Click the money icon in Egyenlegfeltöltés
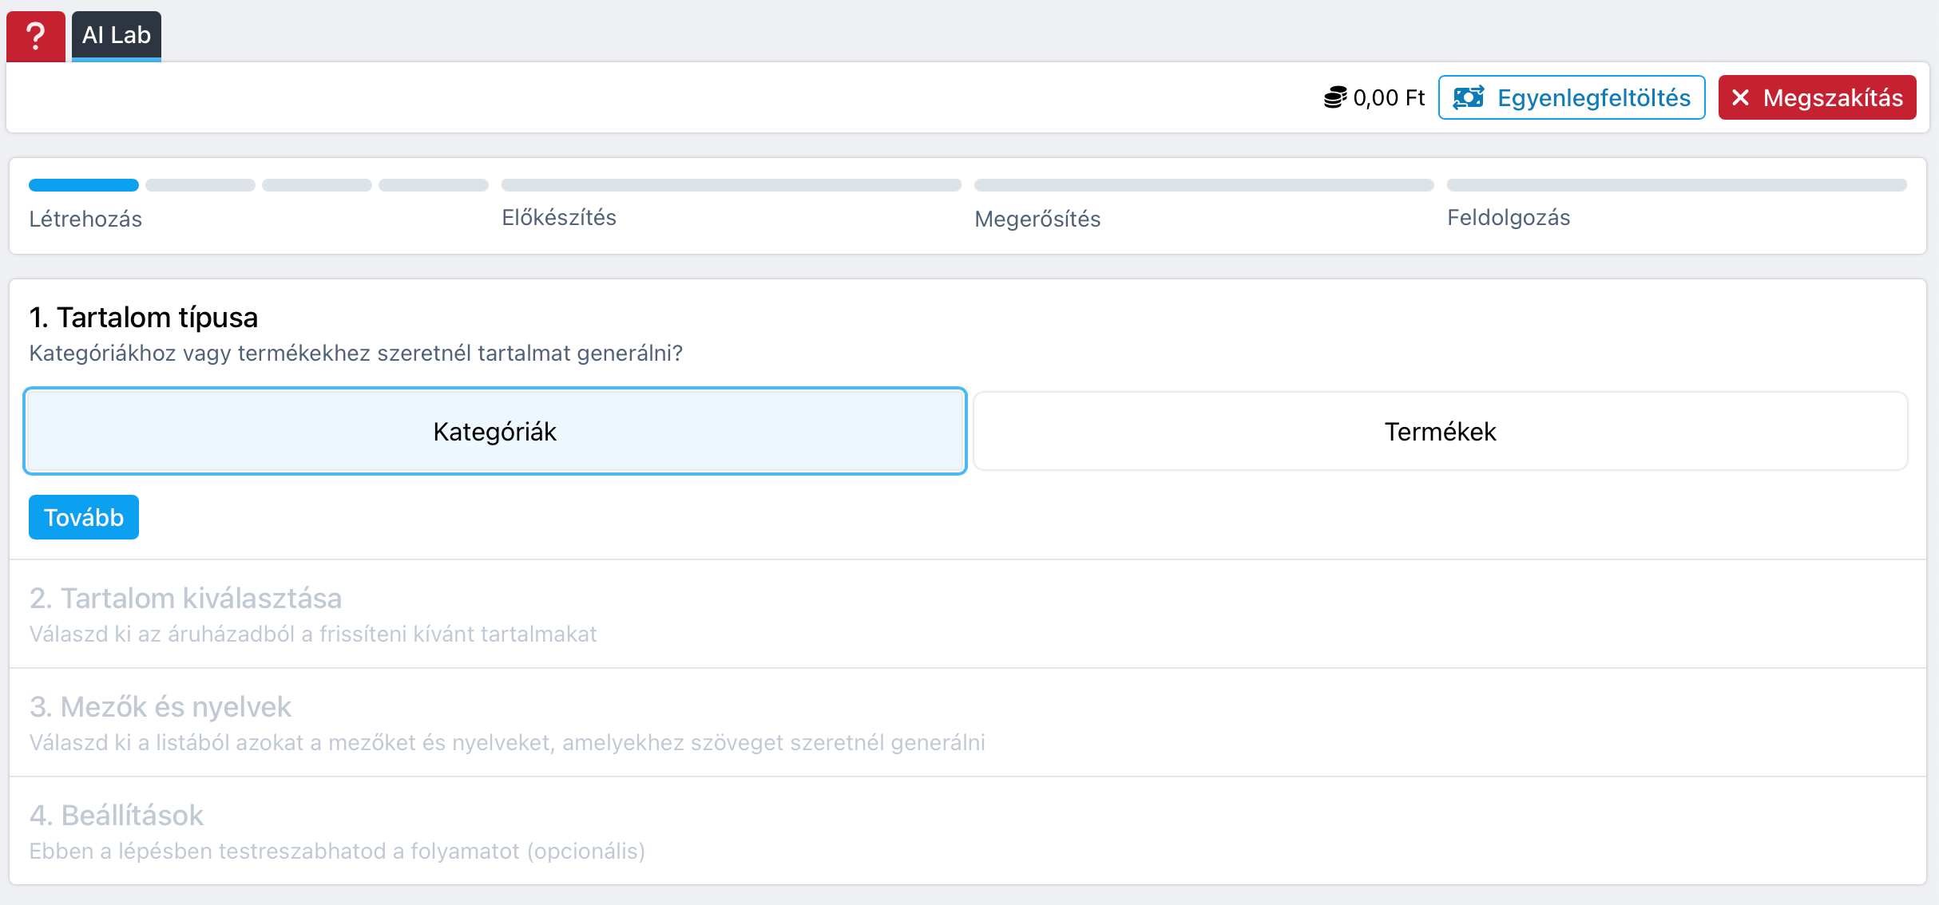The image size is (1939, 905). 1469,98
